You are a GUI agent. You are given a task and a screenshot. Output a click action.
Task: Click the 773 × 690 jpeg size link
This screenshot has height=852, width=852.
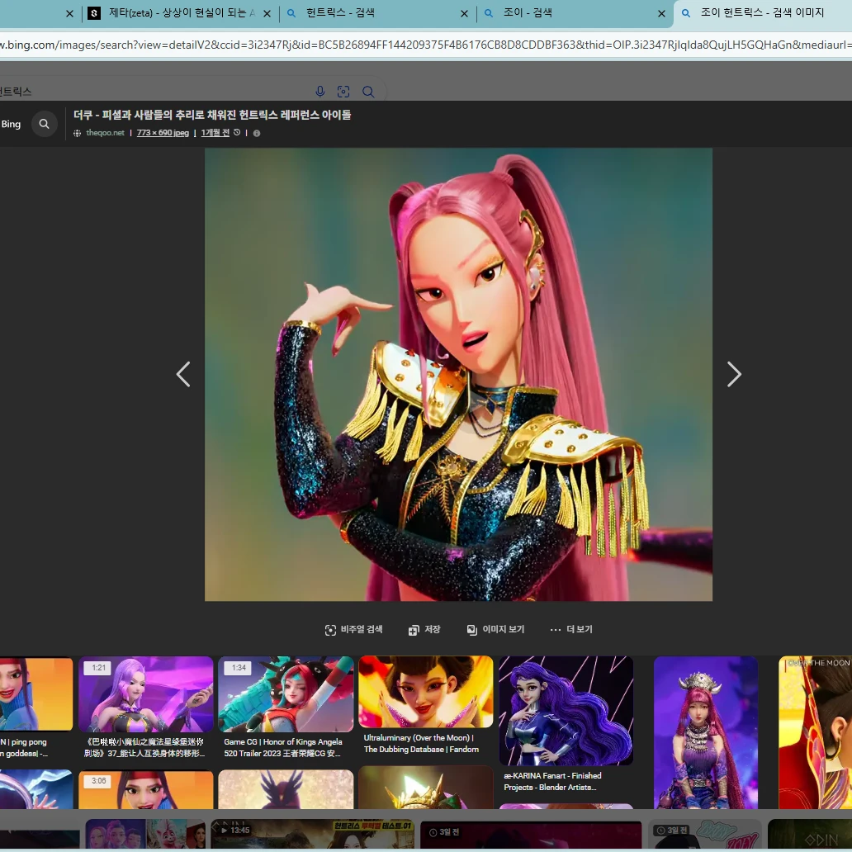pos(163,133)
